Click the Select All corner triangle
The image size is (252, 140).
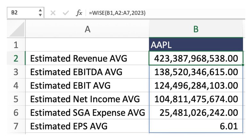15,29
